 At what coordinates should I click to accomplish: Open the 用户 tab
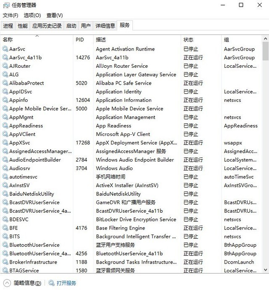pos(86,26)
